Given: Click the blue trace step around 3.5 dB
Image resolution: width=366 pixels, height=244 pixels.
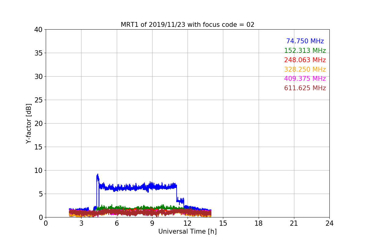Looking at the screenshot, I should pyautogui.click(x=180, y=201).
